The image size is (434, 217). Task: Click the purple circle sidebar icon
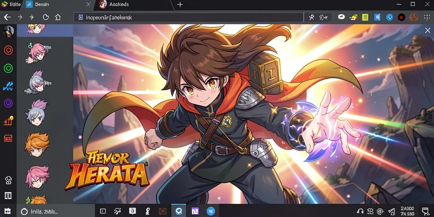(8, 103)
